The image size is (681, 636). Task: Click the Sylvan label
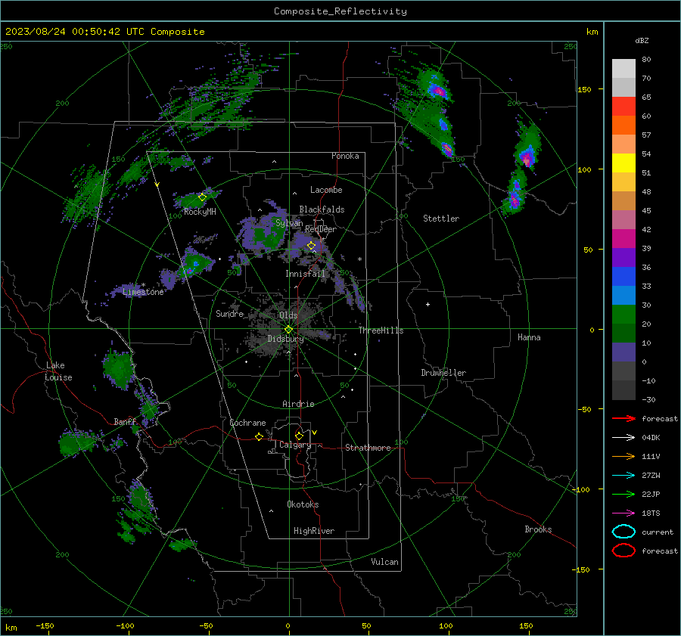(x=289, y=222)
